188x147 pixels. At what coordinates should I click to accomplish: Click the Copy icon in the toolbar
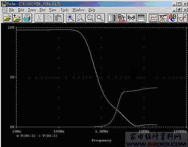49,18
